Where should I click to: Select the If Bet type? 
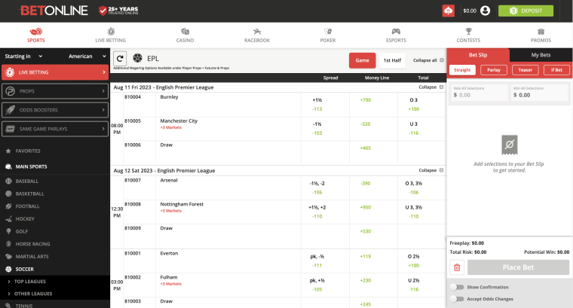coord(556,70)
